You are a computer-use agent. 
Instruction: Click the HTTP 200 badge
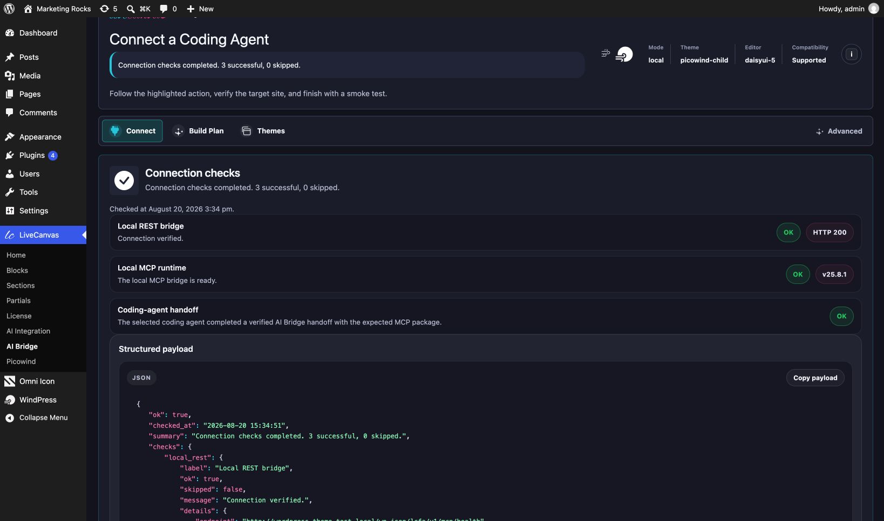pos(829,233)
